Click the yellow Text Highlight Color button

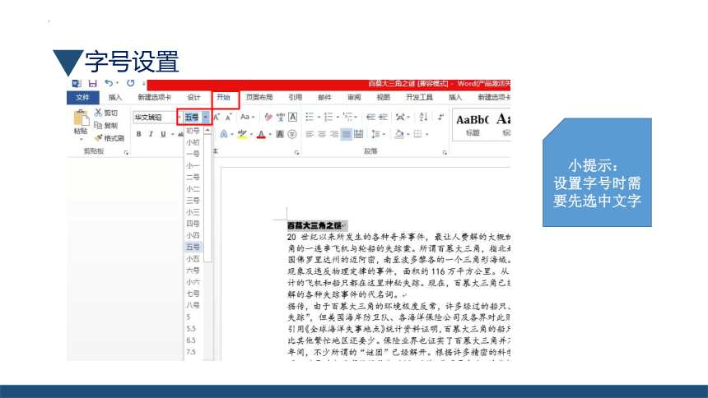[x=242, y=134]
